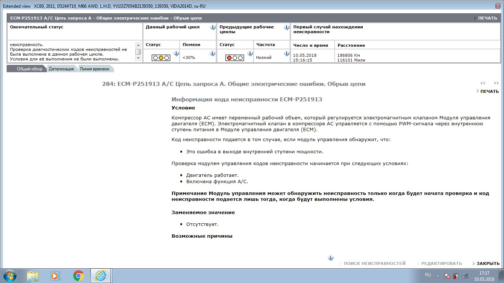Click "ПЕЧАТЬ" below the navigation arrows
The image size is (504, 283).
click(489, 91)
